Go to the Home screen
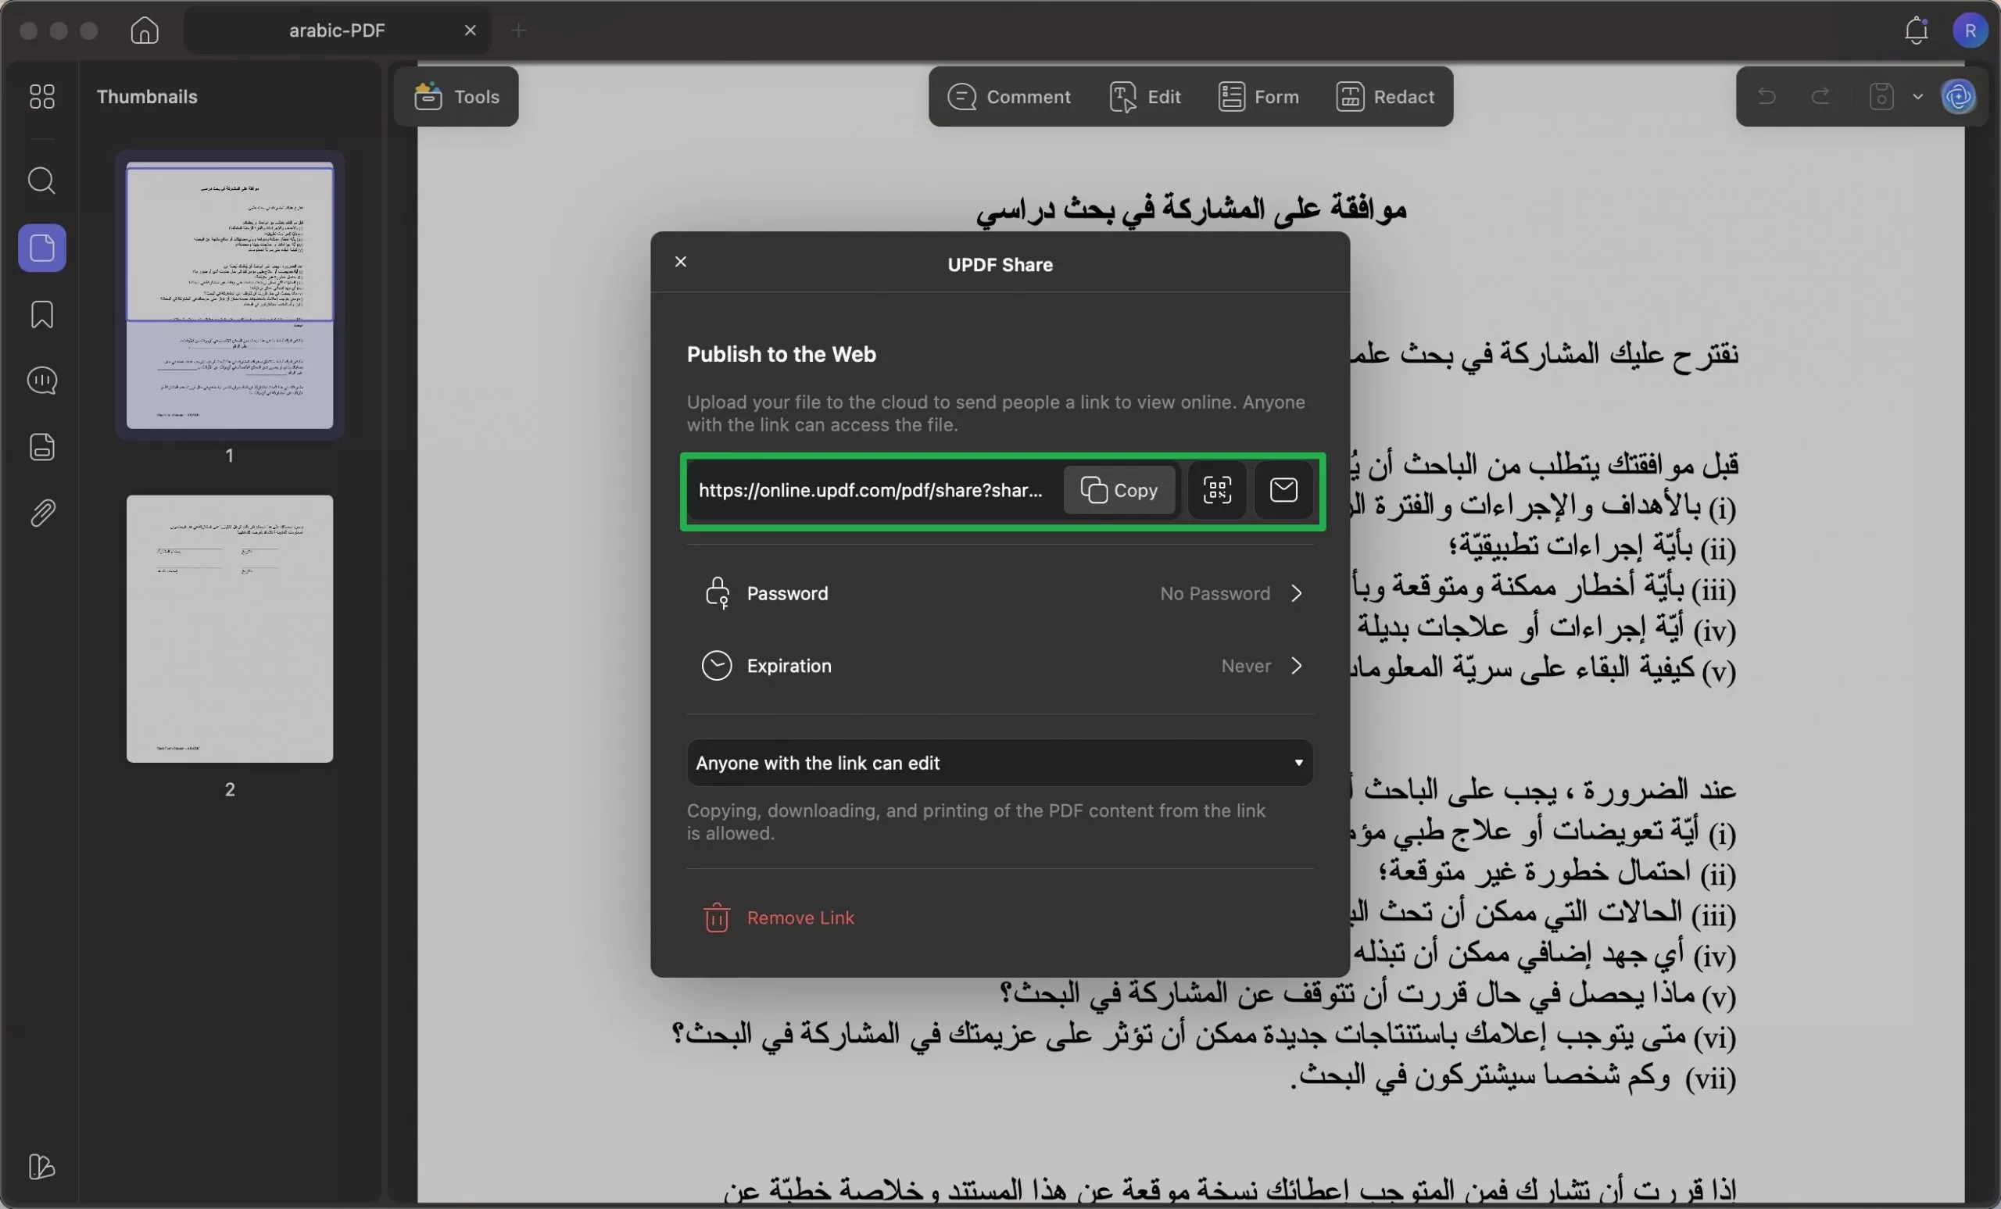Screen dimensions: 2001x1209 click(144, 30)
